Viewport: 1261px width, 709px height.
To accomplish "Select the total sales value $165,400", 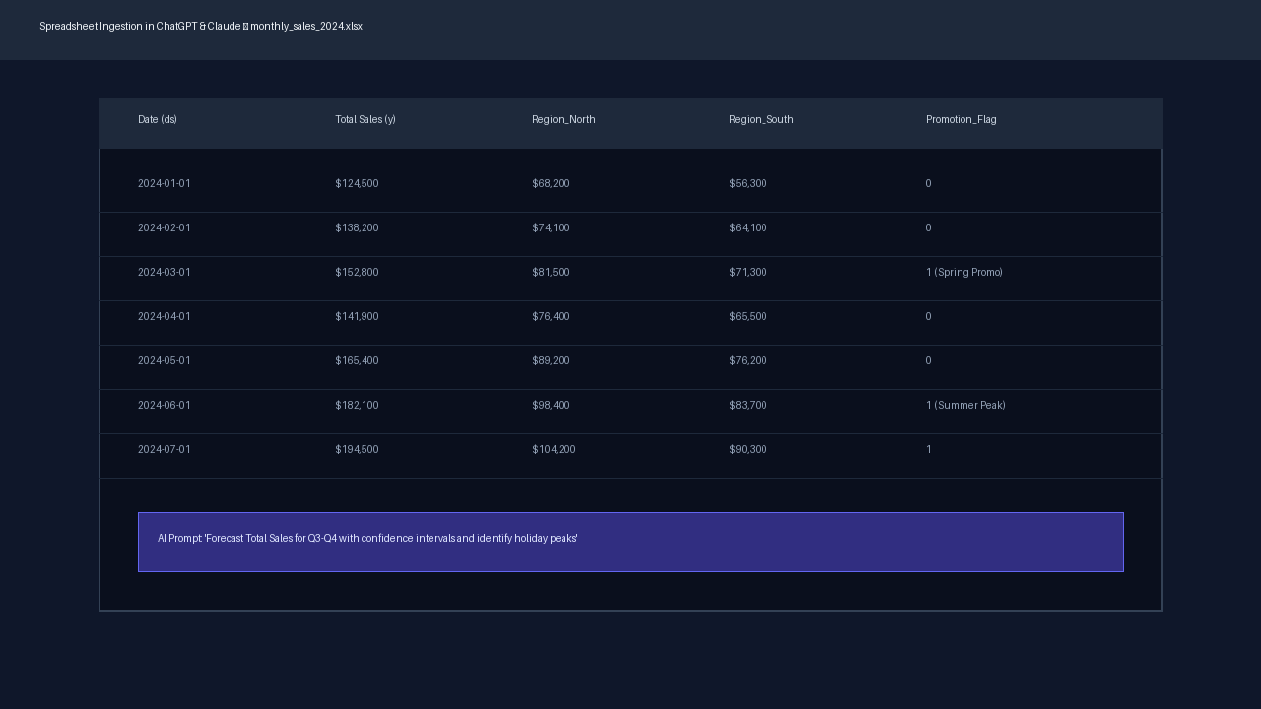I will tap(357, 360).
